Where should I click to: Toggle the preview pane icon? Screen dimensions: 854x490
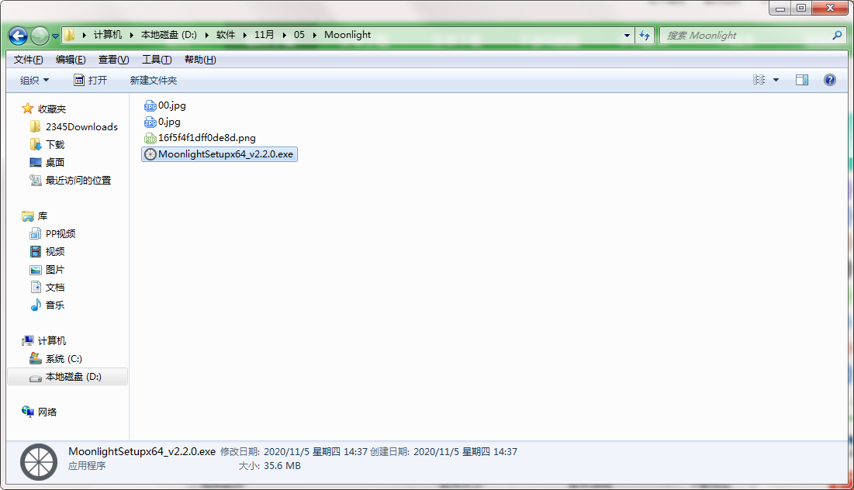point(802,80)
